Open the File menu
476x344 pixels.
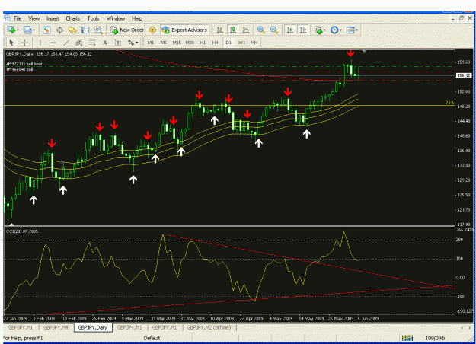coord(18,18)
